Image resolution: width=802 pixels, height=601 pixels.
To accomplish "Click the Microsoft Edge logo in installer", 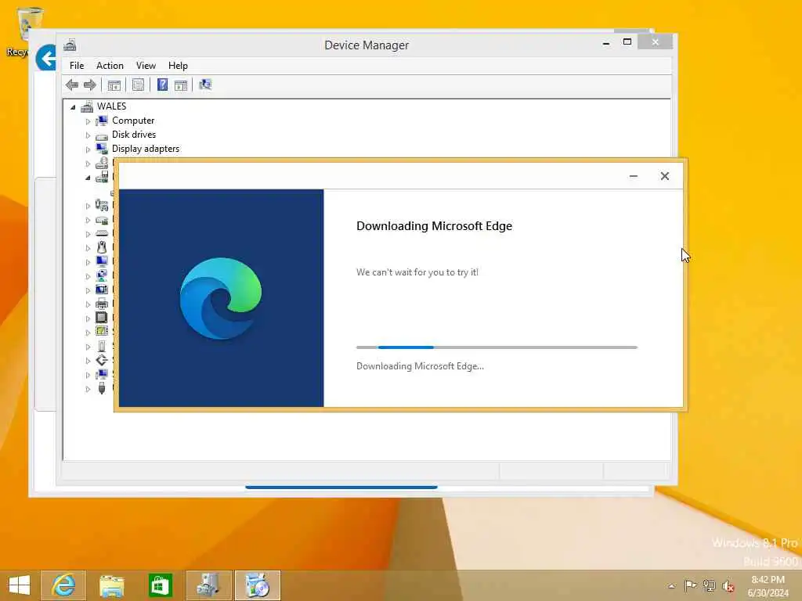I will (x=220, y=298).
